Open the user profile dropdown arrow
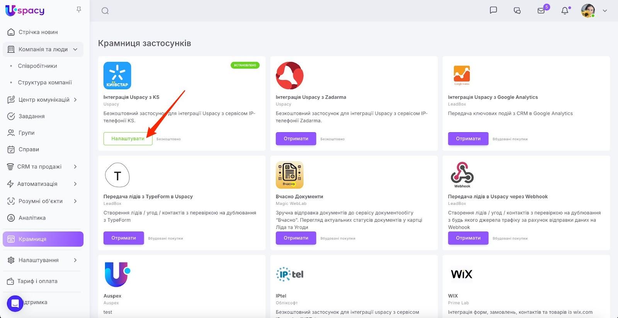Image resolution: width=618 pixels, height=318 pixels. (605, 11)
